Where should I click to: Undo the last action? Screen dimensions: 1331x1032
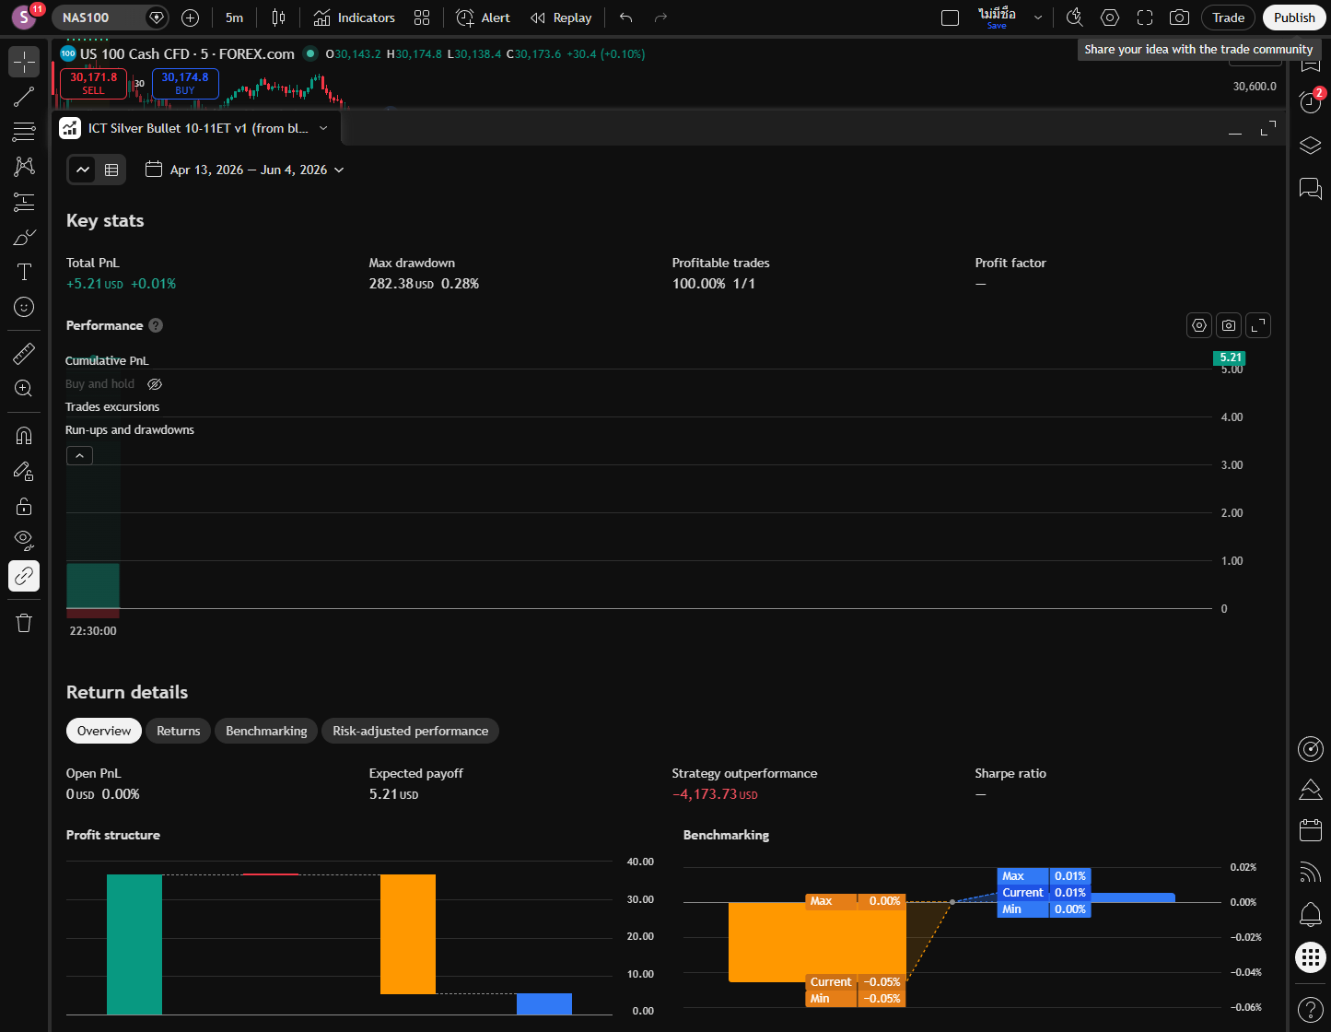point(626,18)
